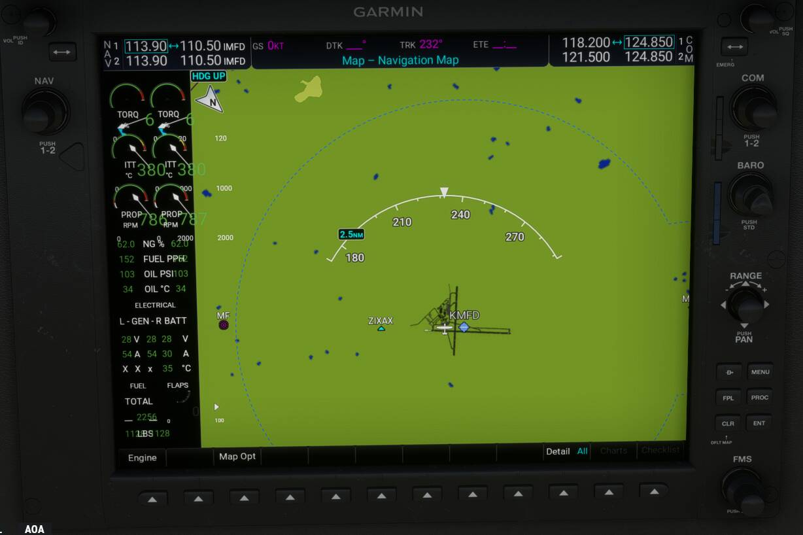Select the Charts softkey label
The width and height of the screenshot is (803, 535).
coord(614,451)
